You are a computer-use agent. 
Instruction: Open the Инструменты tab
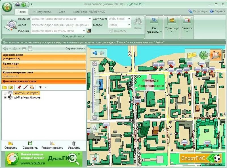tap(42, 12)
